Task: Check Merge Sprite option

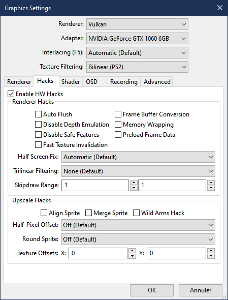Action: point(88,213)
